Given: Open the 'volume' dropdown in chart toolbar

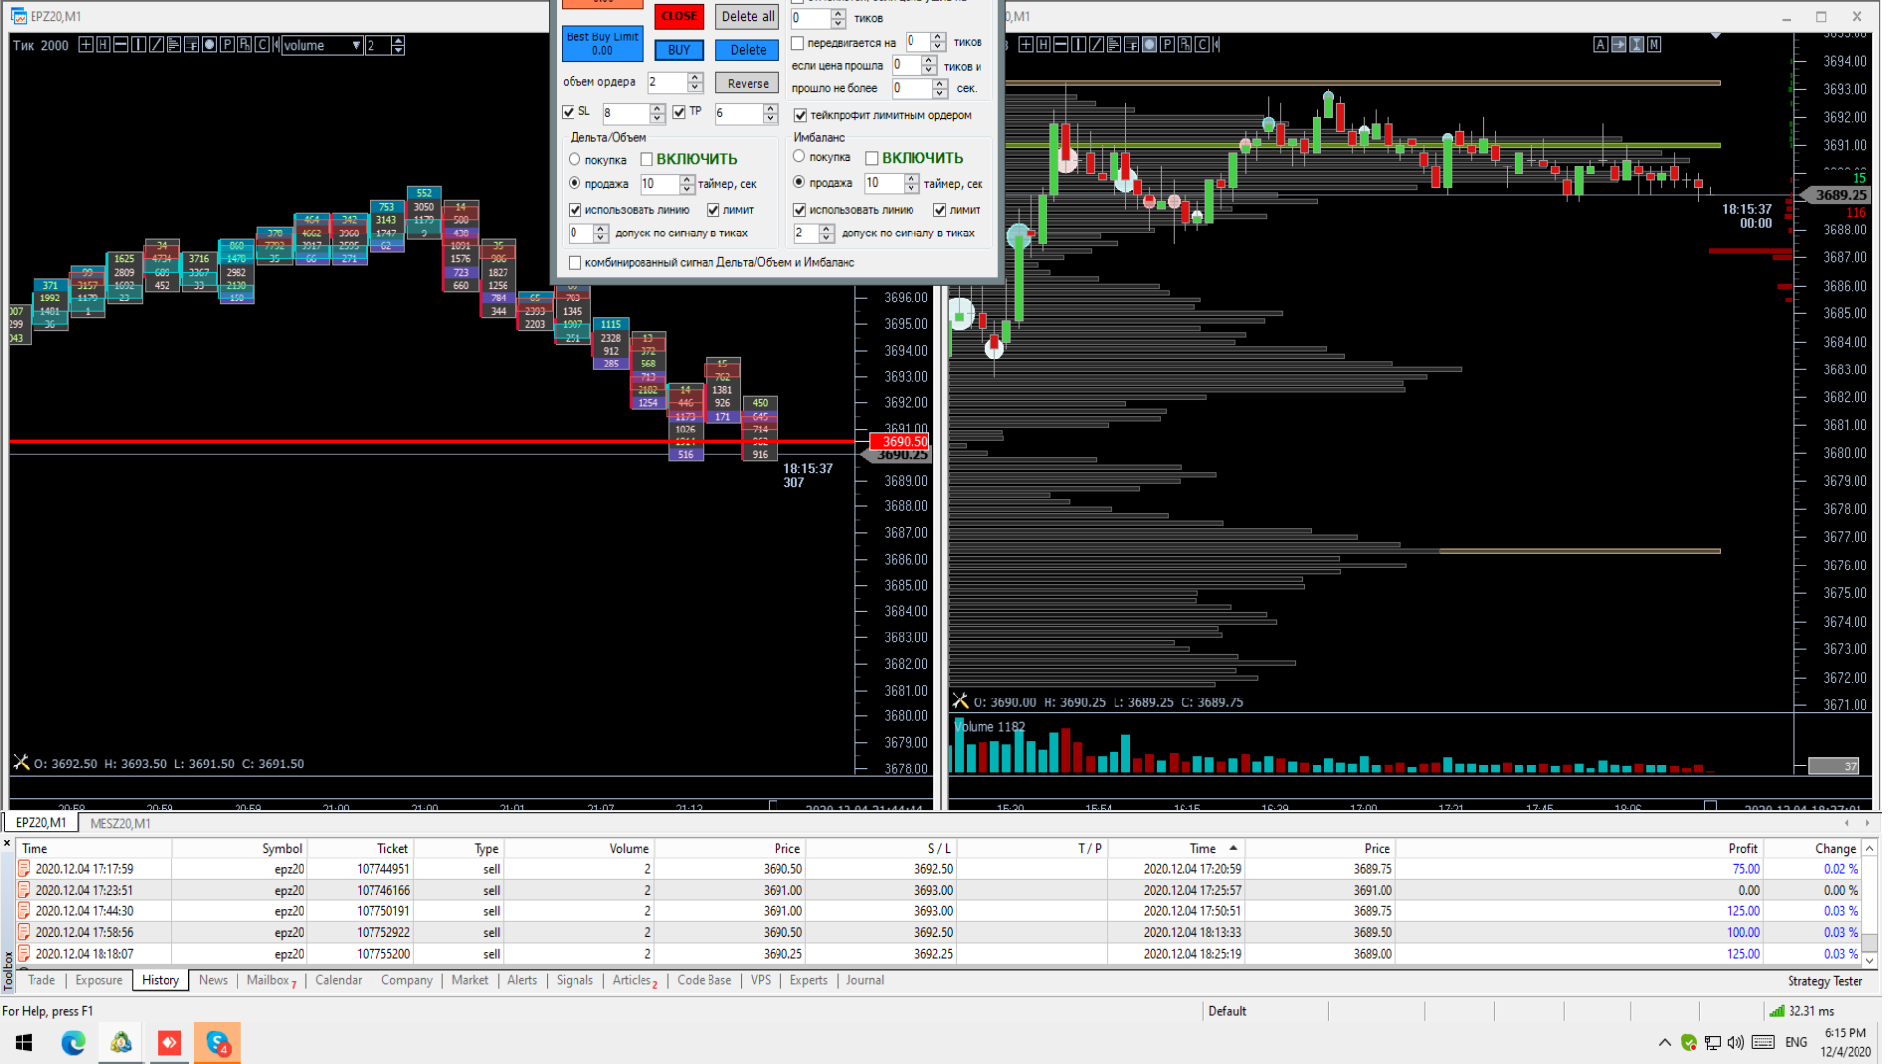Looking at the screenshot, I should [356, 45].
